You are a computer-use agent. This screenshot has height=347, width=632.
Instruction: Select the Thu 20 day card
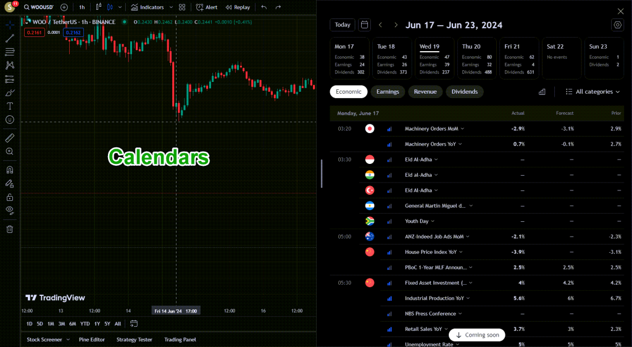pyautogui.click(x=477, y=59)
